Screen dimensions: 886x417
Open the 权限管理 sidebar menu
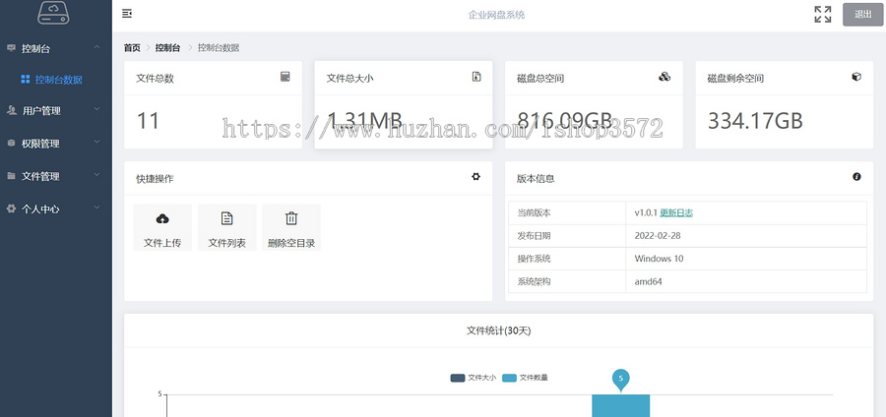pos(56,144)
